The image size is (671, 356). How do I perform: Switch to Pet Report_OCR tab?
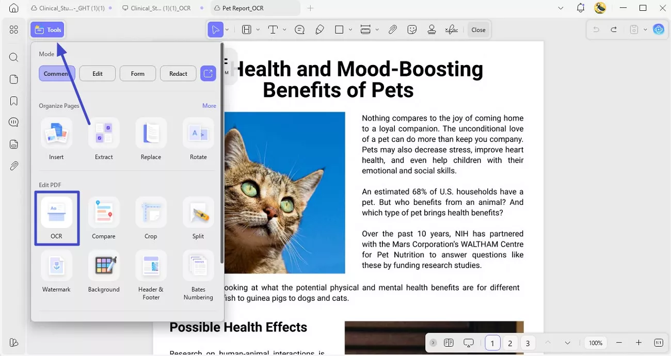(x=255, y=8)
